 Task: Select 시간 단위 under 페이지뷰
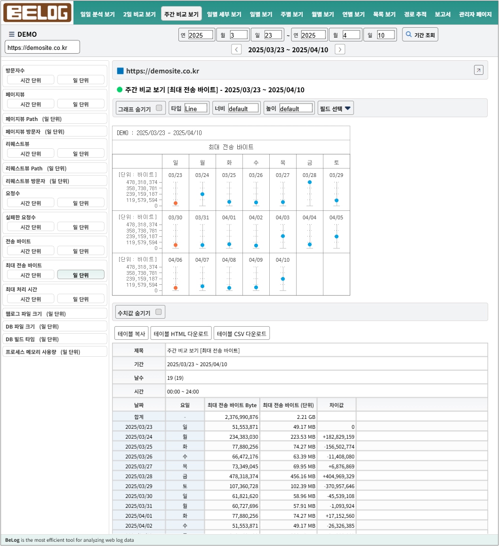[31, 104]
